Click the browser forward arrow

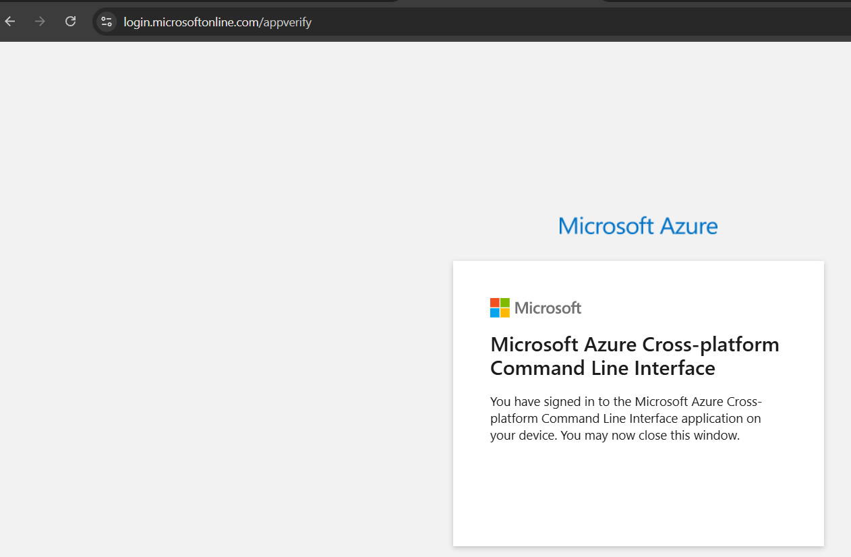tap(40, 22)
